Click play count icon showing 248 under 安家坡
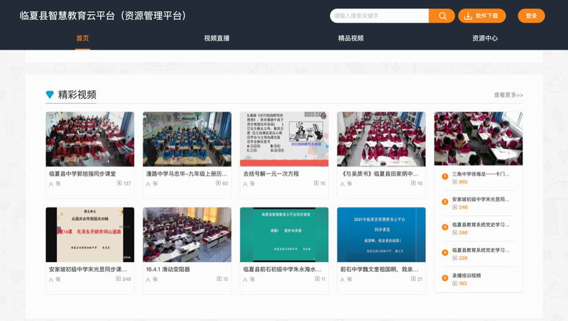 119,279
